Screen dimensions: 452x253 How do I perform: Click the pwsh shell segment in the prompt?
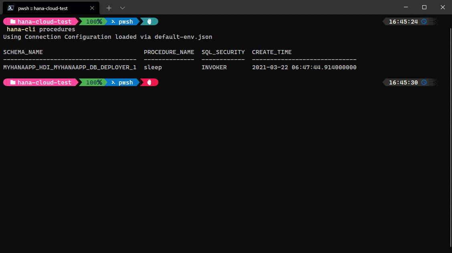click(x=124, y=21)
